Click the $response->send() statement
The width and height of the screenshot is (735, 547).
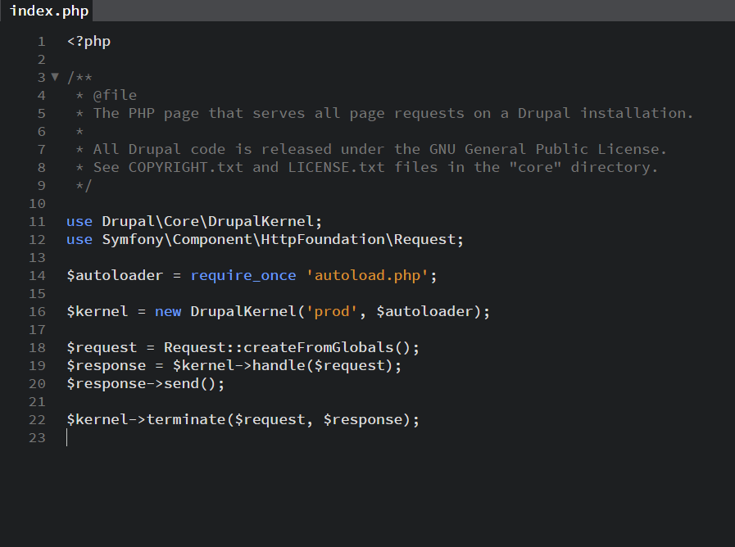click(146, 383)
